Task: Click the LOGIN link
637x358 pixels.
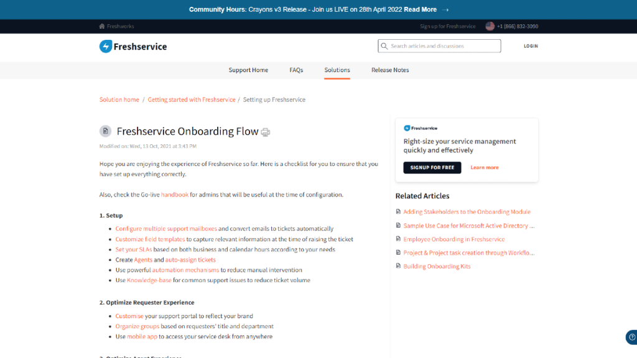Action: [x=531, y=46]
